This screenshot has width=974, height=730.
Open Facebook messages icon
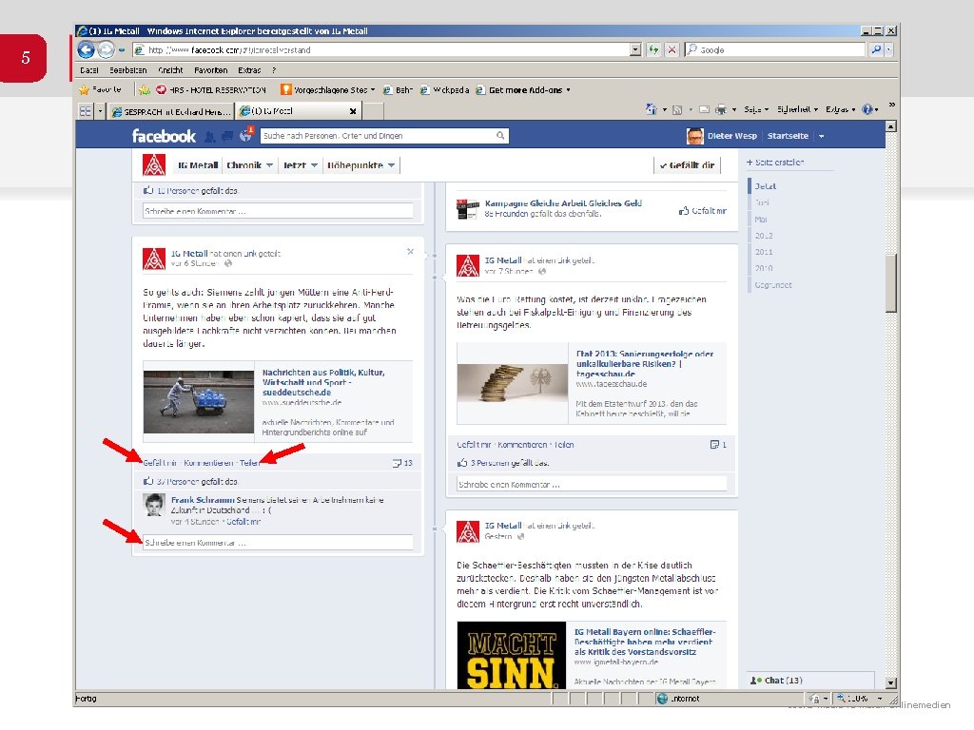click(227, 136)
